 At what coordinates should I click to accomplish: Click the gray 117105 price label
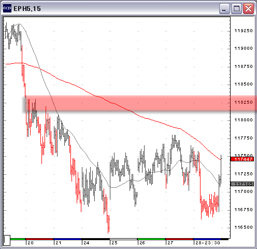(242, 184)
